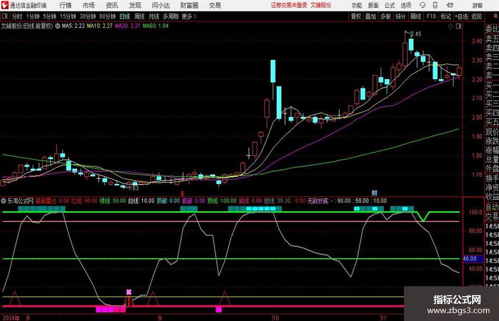Click the 通达信 red logo icon
499x321 pixels.
[5, 5]
